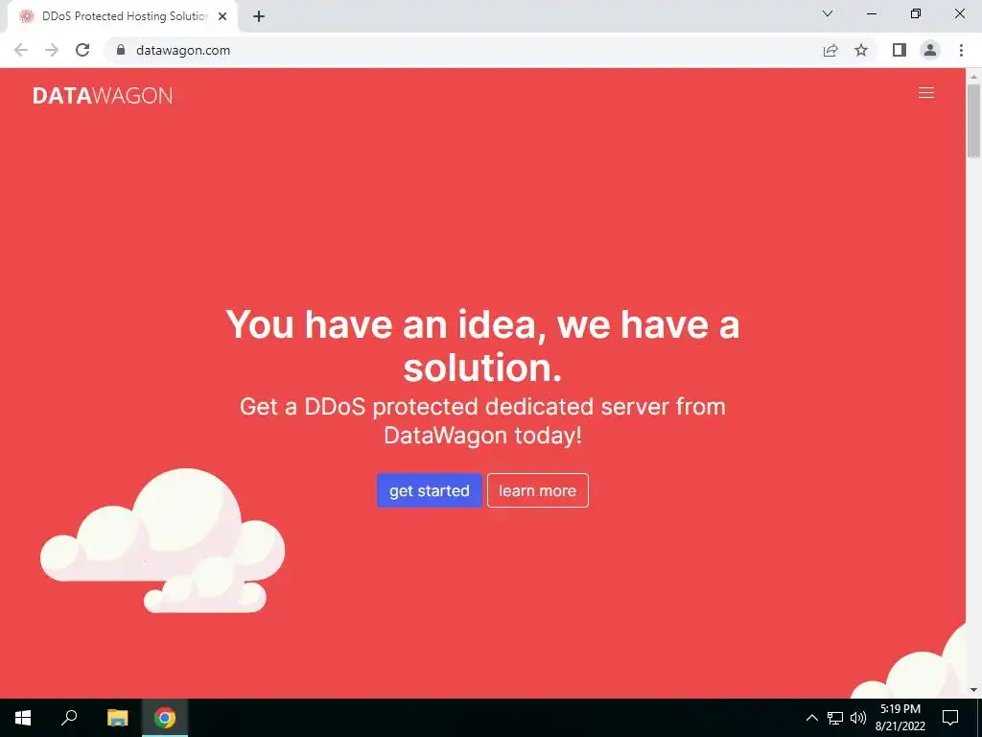Click the Chrome taskbar icon
982x737 pixels.
click(165, 718)
